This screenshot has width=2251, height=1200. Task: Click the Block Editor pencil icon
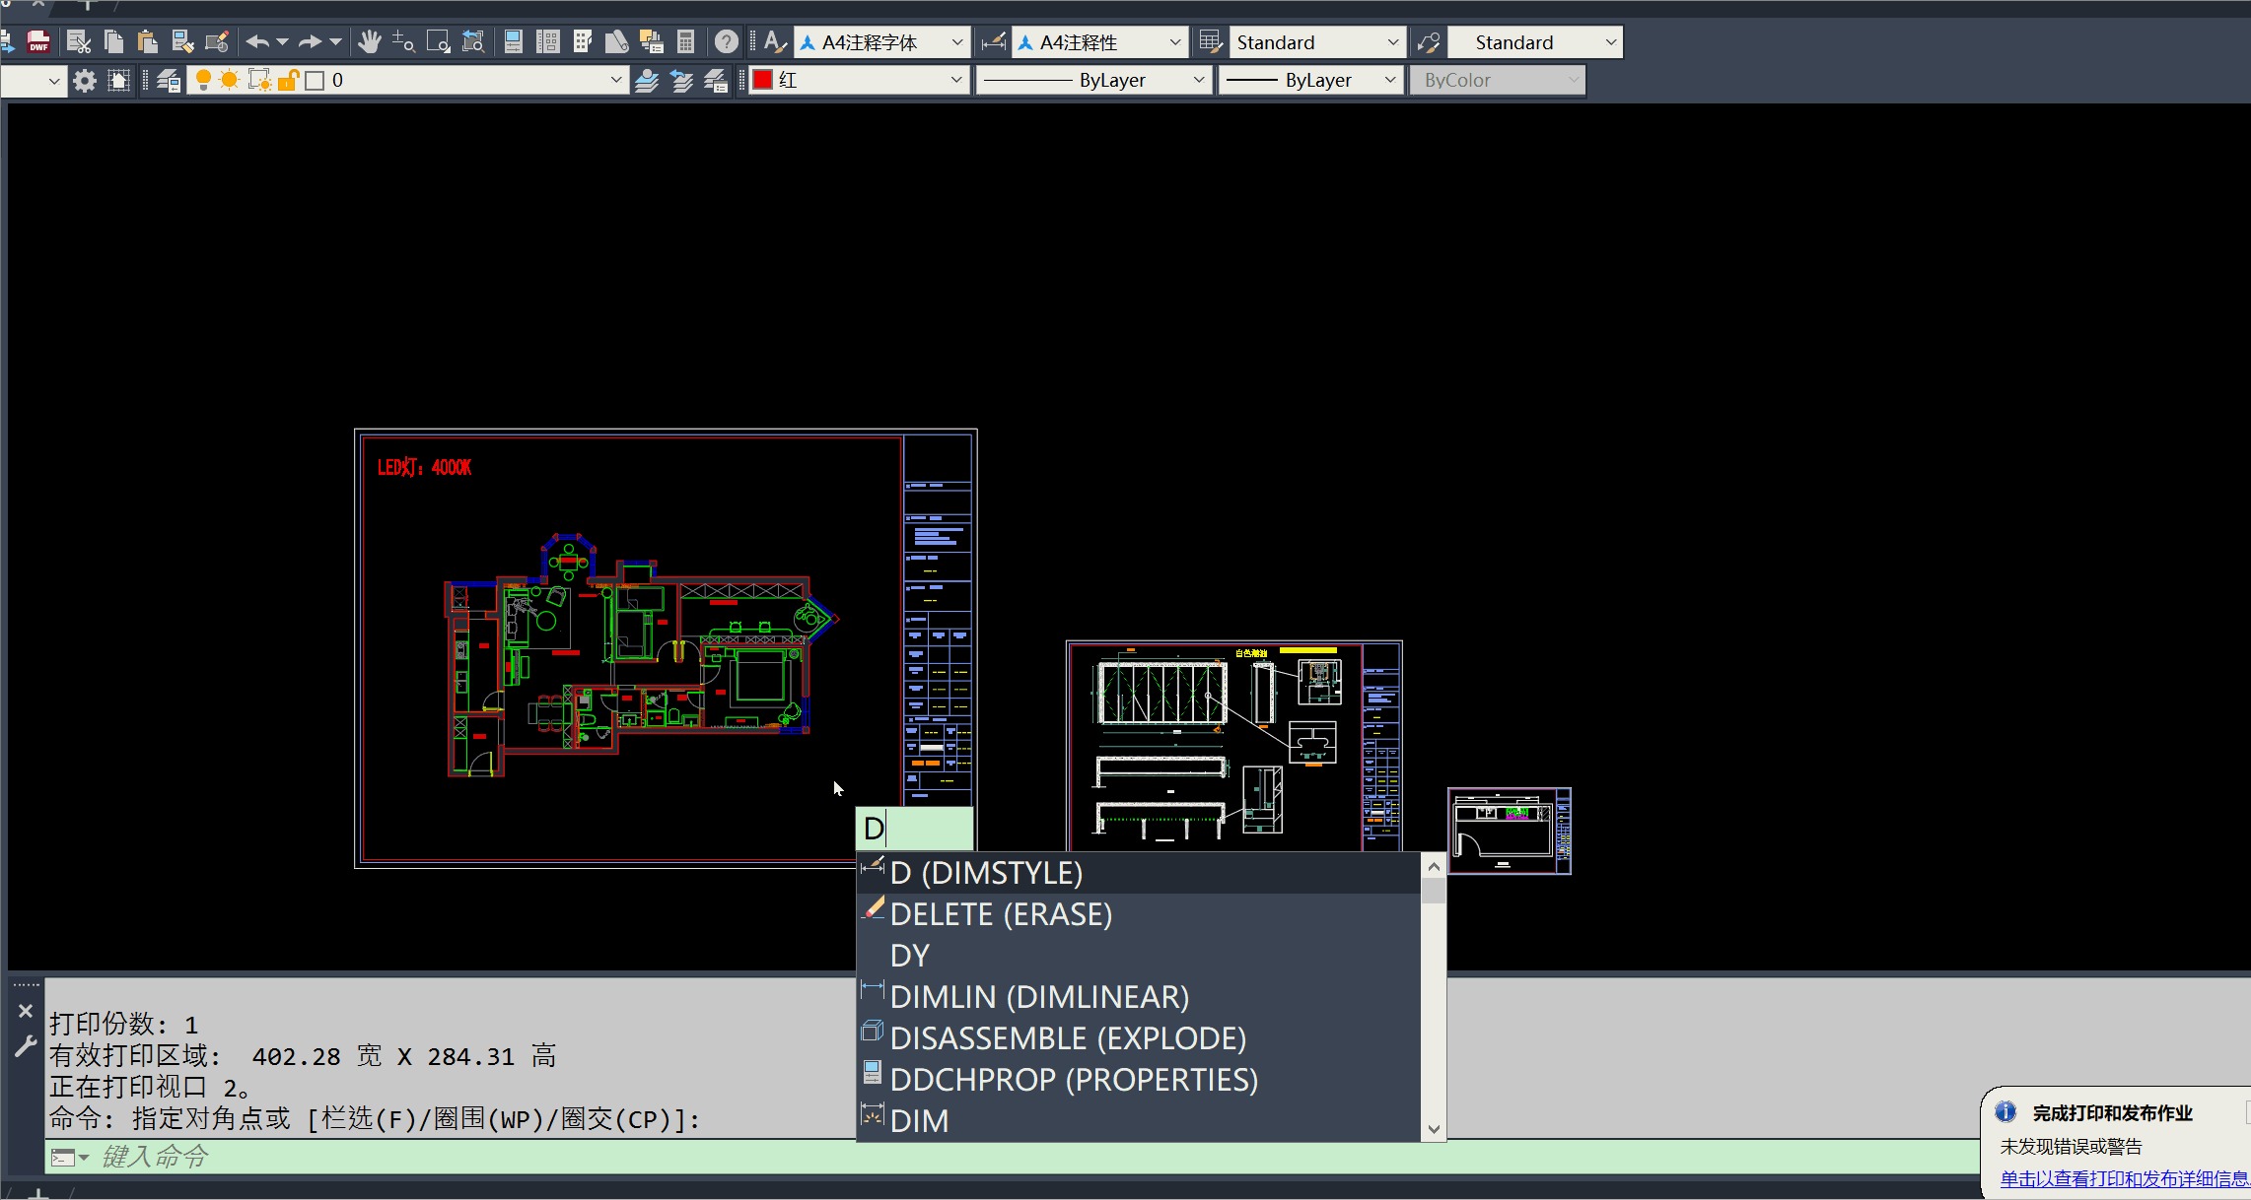point(217,41)
